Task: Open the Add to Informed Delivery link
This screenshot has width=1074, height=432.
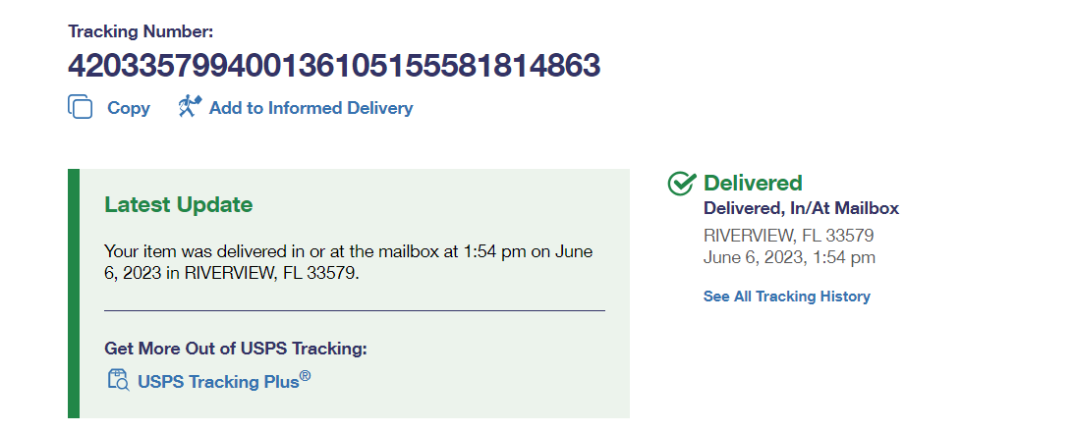Action: pyautogui.click(x=311, y=108)
